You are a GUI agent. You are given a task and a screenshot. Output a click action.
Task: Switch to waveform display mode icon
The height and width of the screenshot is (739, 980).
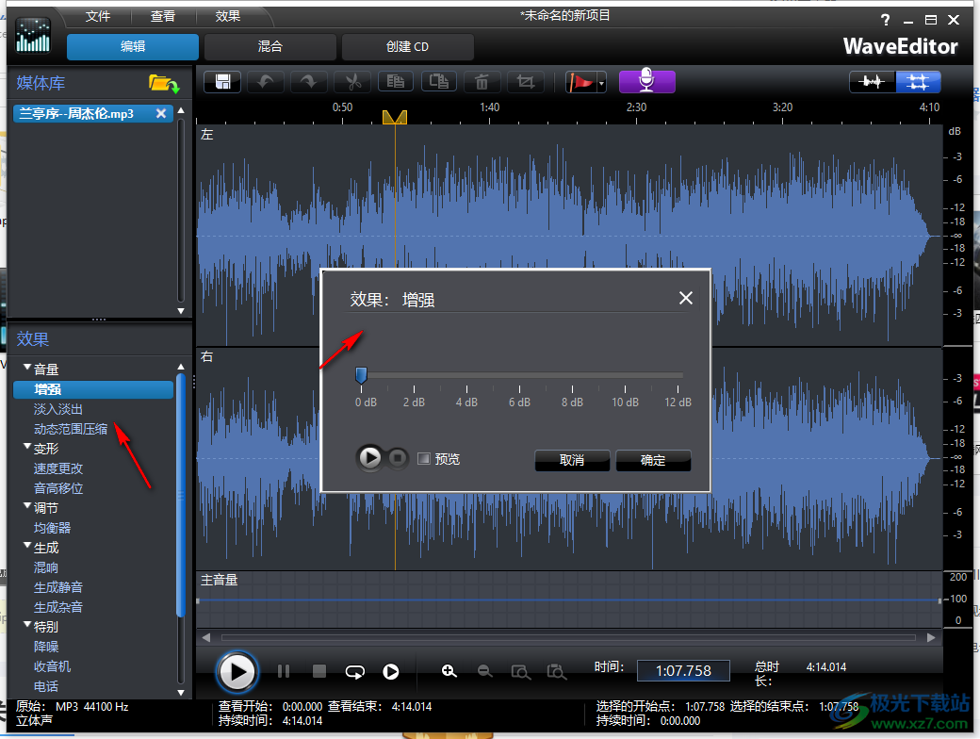[x=872, y=82]
